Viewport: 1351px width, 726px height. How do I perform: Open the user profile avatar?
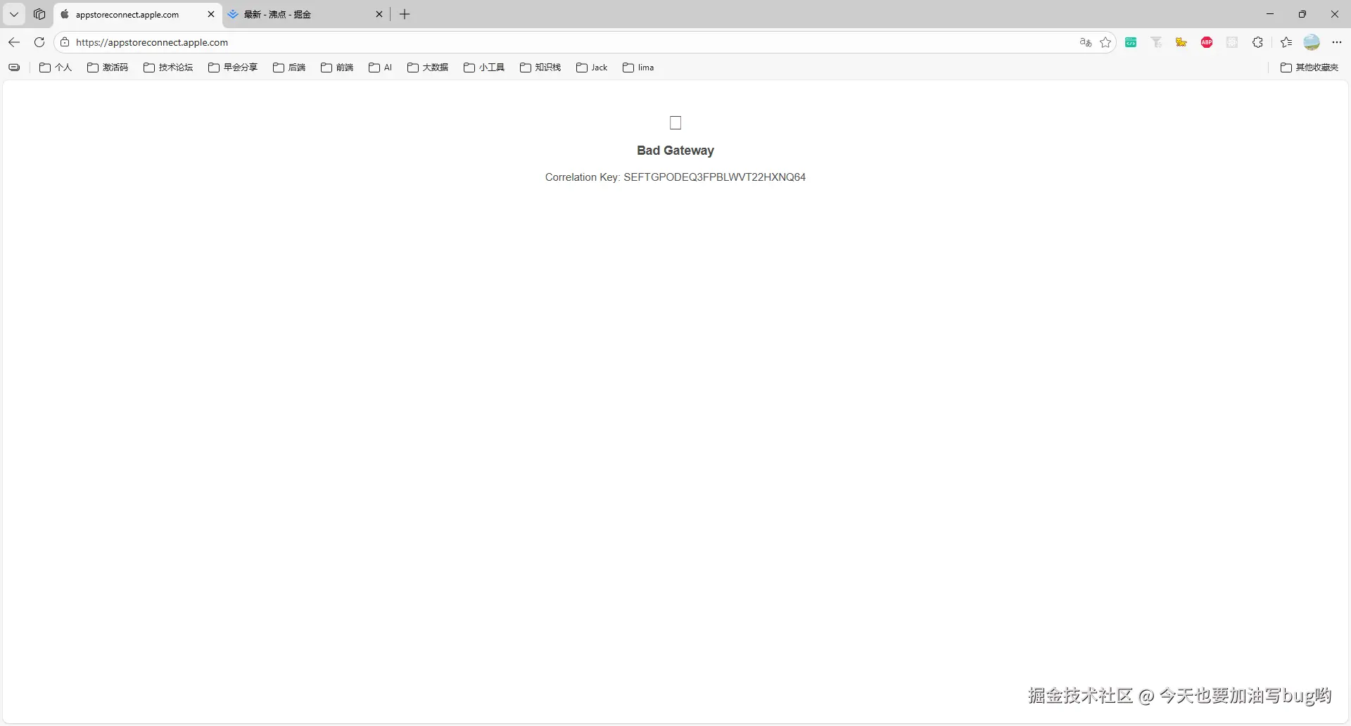1312,42
